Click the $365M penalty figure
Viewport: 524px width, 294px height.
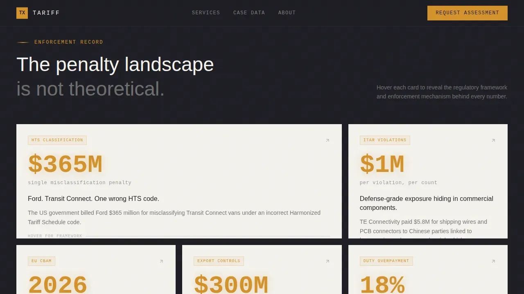[x=65, y=165]
